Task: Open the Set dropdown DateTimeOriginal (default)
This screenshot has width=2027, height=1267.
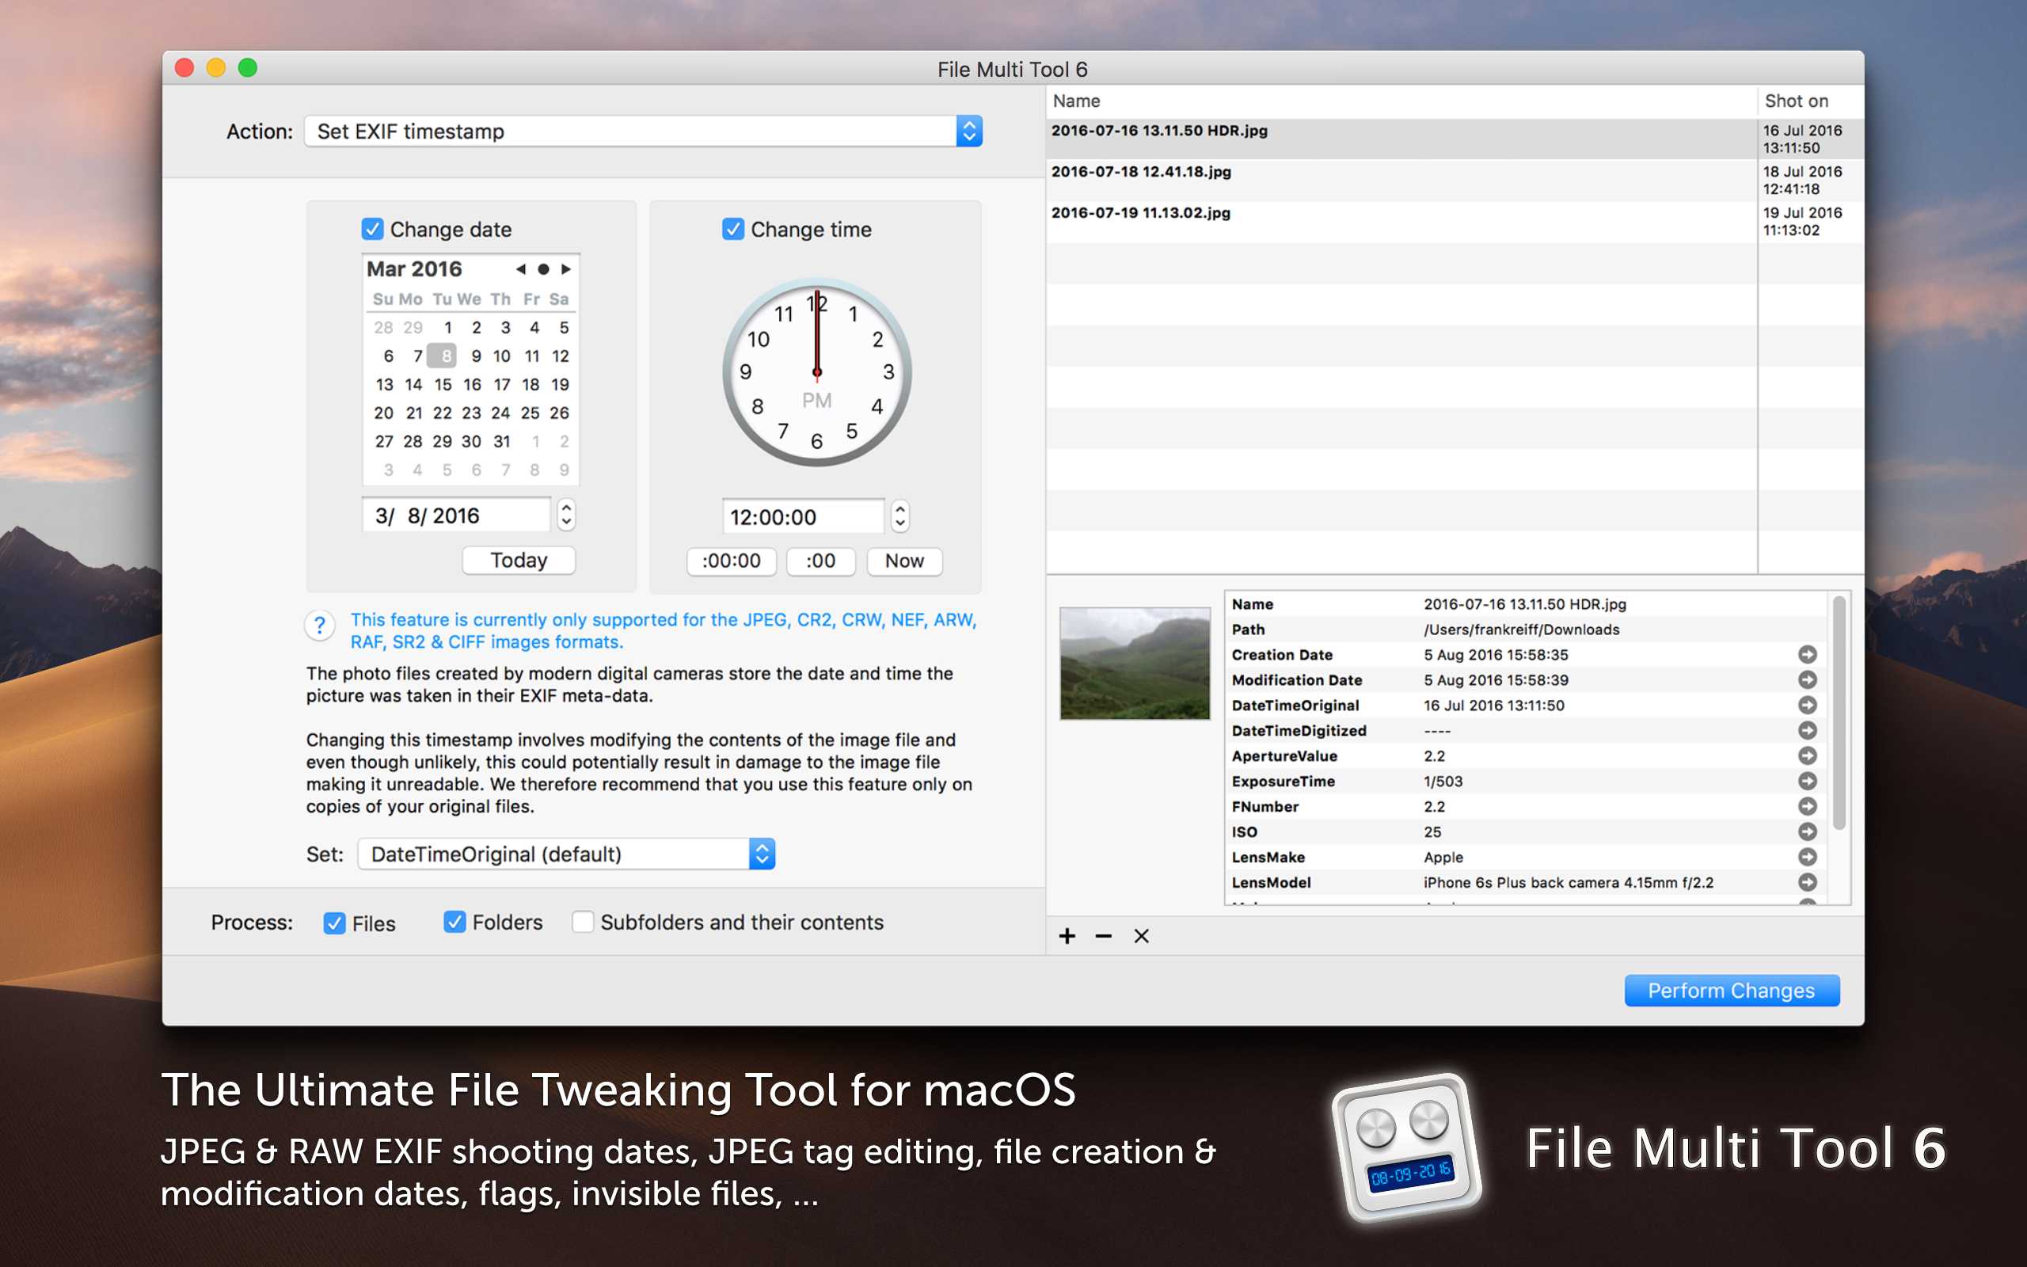Action: pos(566,854)
